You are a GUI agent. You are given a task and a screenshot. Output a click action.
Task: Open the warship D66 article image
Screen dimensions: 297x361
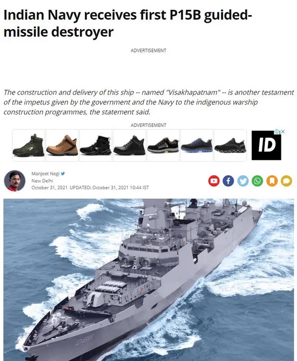[x=148, y=280]
